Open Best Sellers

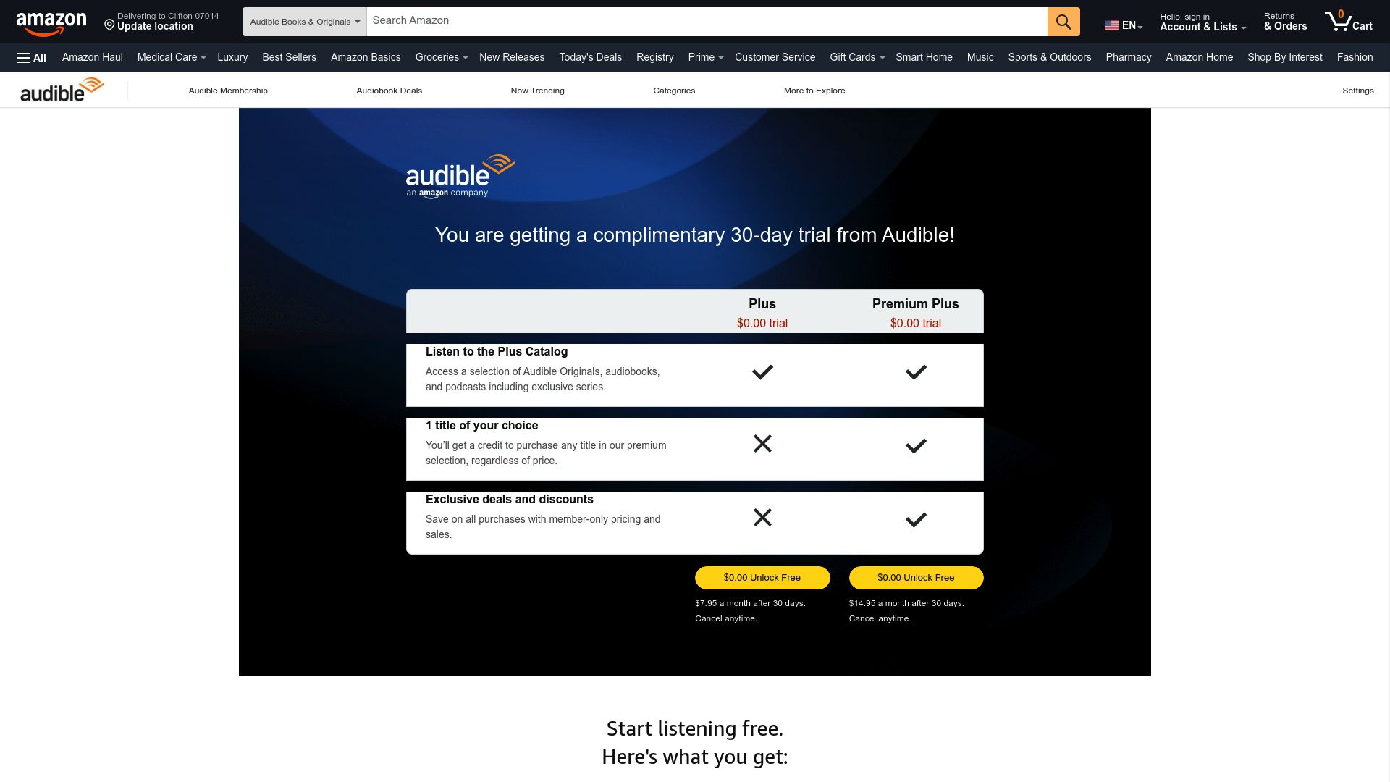(x=289, y=57)
